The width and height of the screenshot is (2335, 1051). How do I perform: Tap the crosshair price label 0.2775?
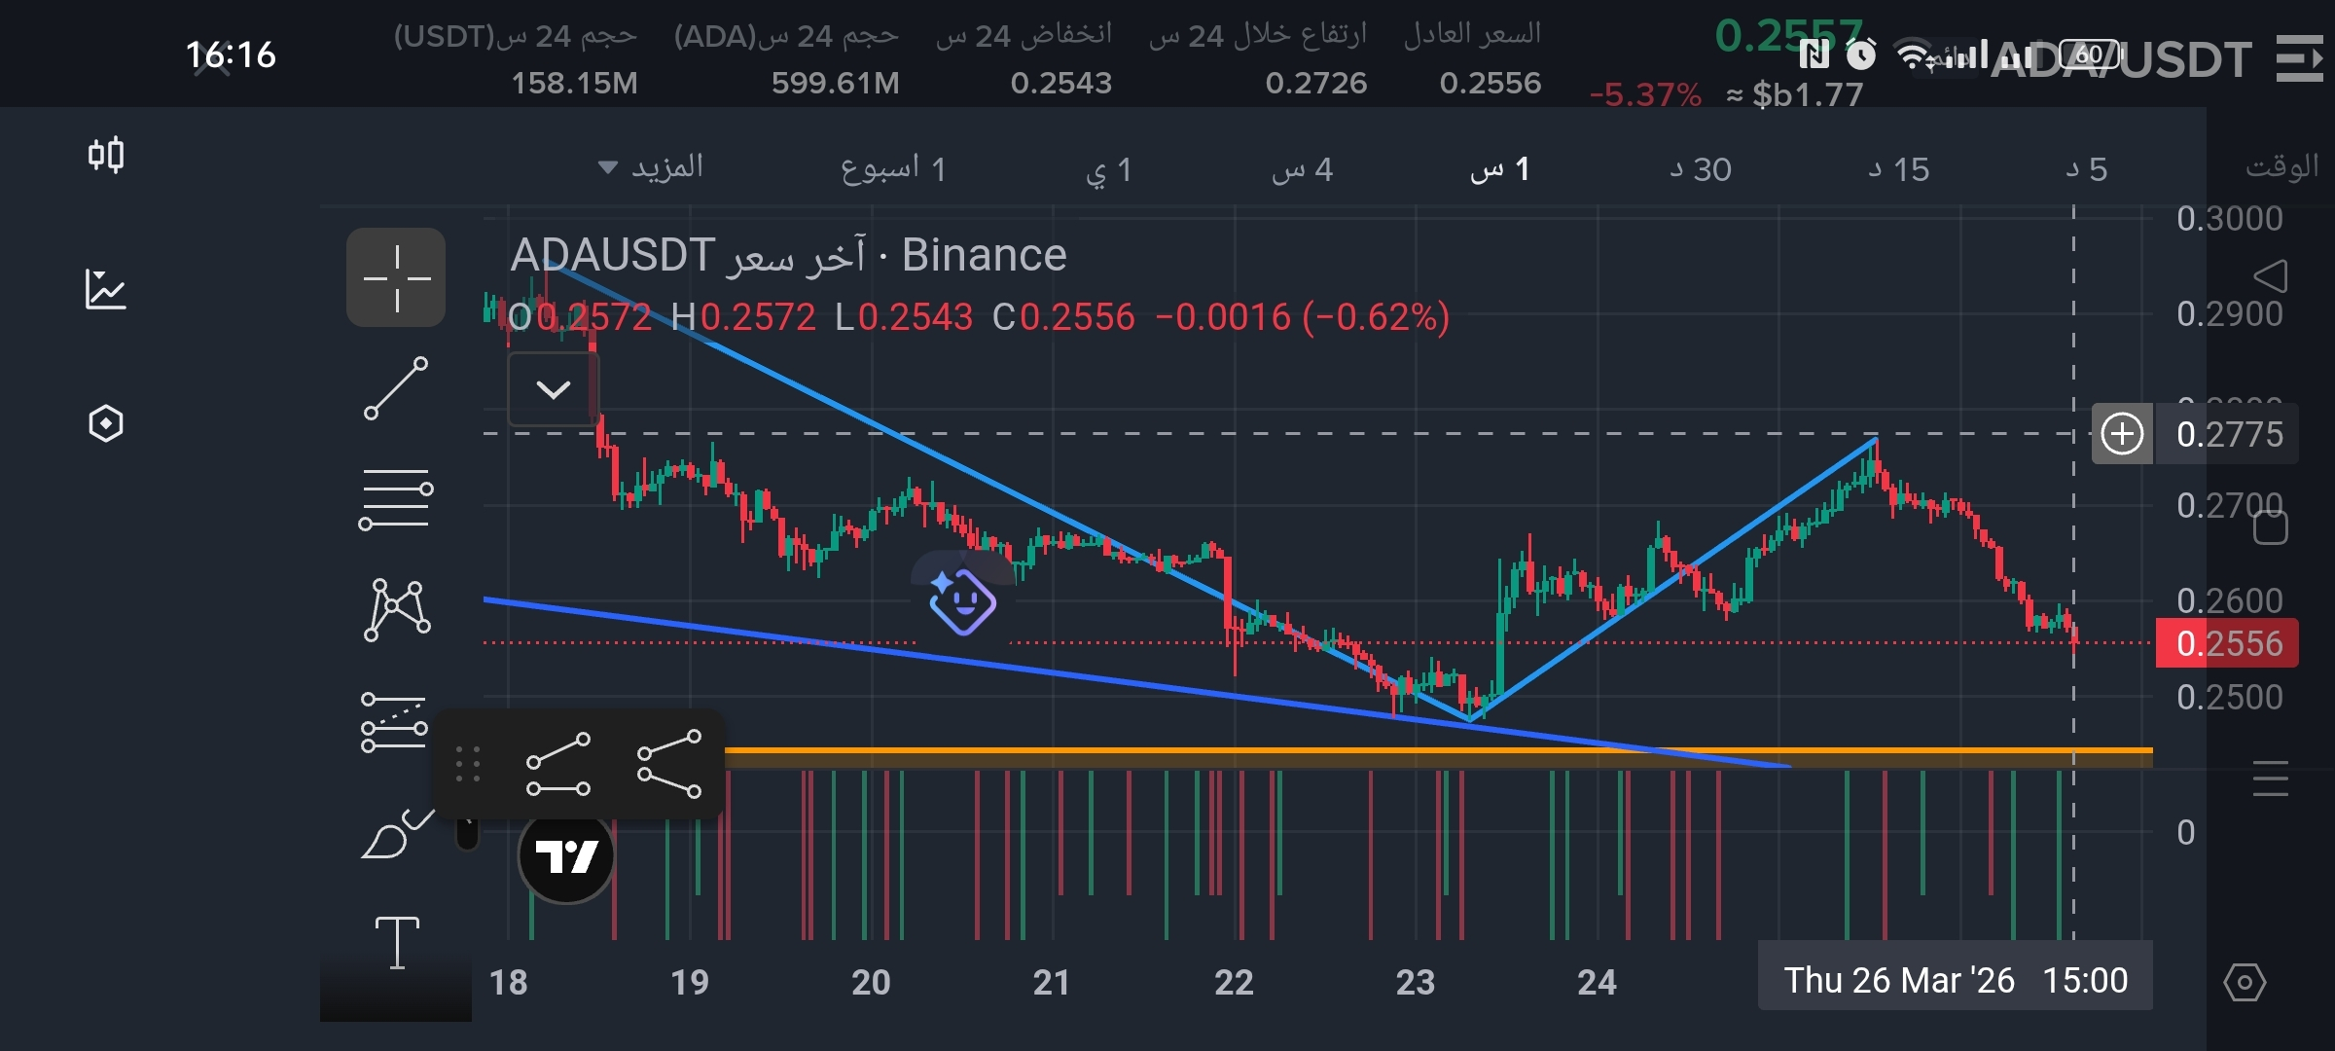(x=2229, y=434)
